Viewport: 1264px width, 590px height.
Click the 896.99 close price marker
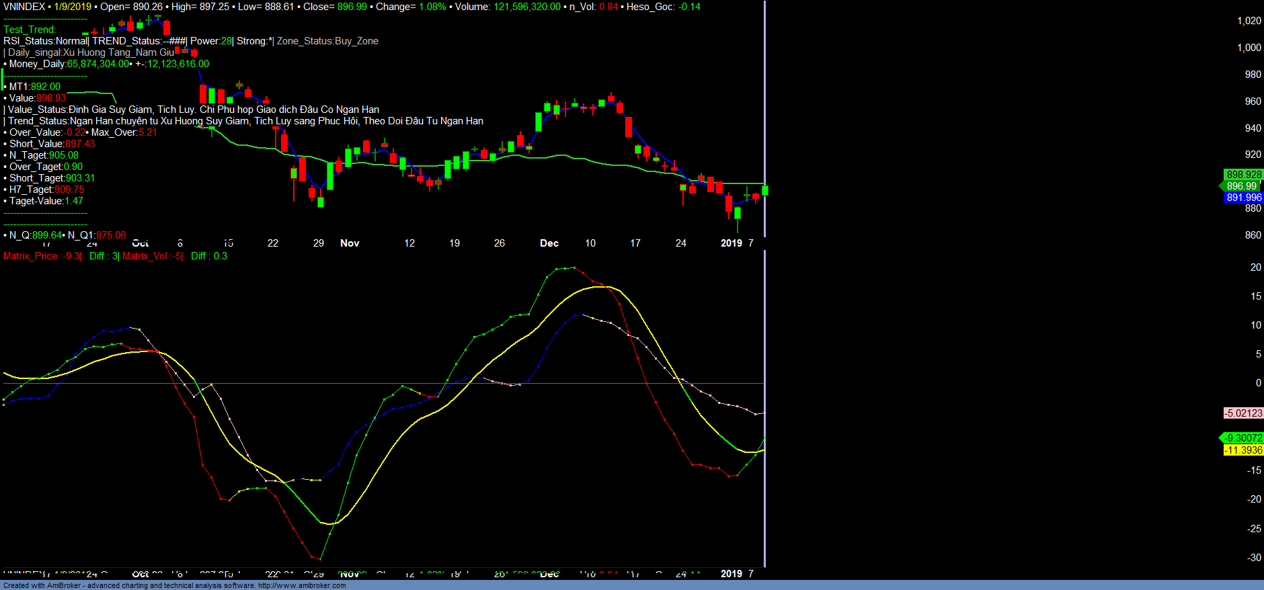tap(1241, 186)
